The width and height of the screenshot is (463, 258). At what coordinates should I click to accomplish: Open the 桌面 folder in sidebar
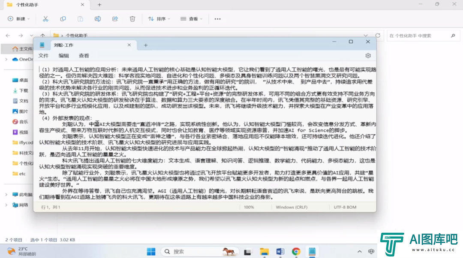click(x=21, y=80)
